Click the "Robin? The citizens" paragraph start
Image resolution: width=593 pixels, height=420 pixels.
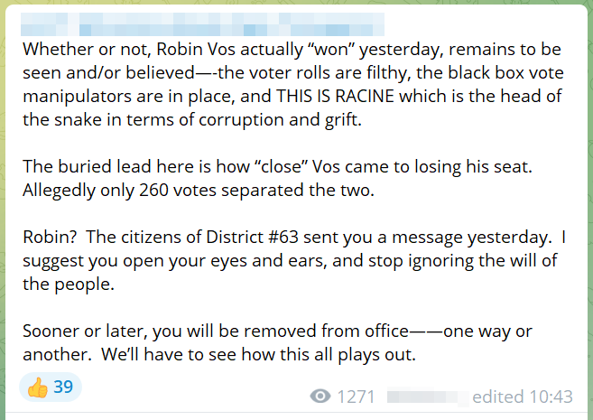pyautogui.click(x=112, y=238)
